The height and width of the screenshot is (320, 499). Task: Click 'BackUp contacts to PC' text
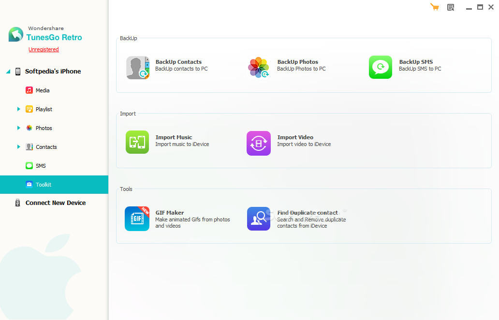181,69
